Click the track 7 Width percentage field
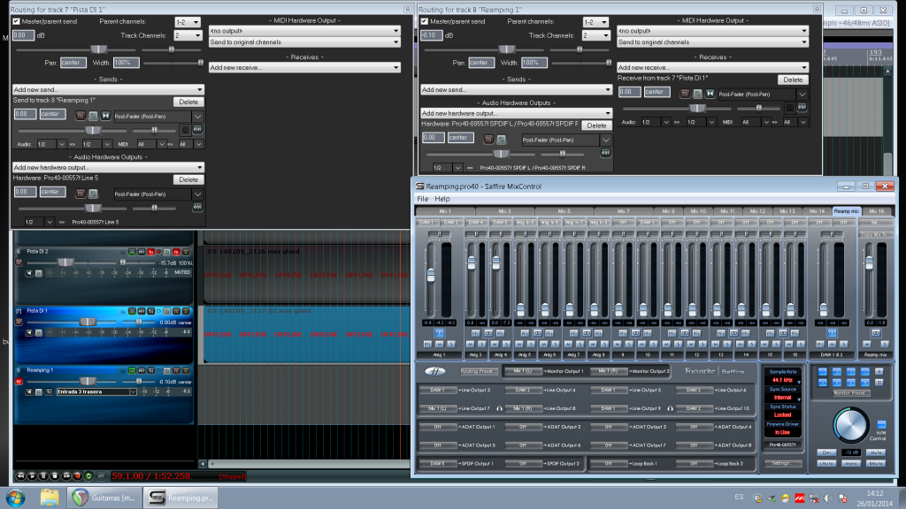Screen dimensions: 906x509 (127, 63)
